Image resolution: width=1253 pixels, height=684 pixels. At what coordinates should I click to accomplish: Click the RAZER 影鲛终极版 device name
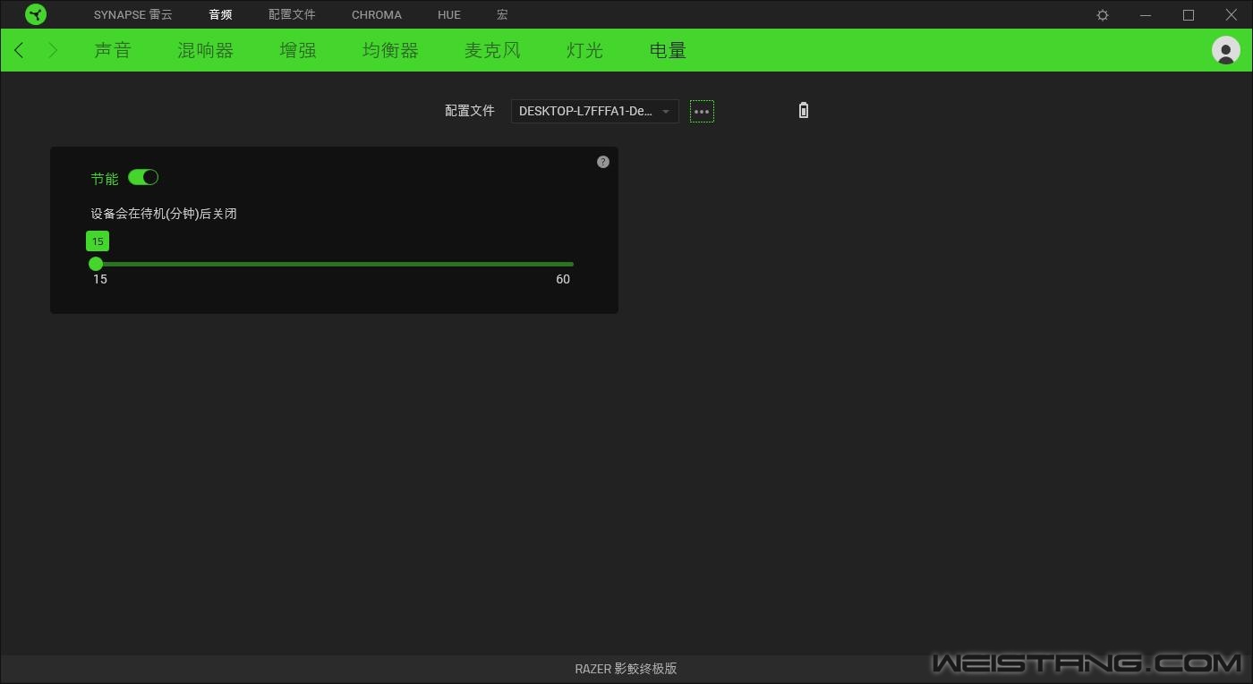click(626, 669)
